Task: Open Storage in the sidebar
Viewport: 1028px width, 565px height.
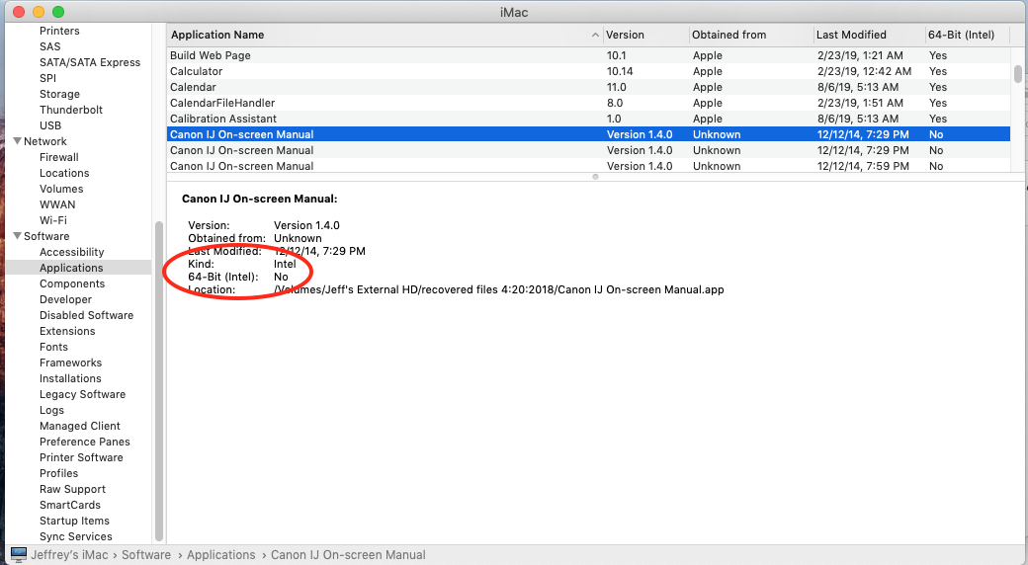Action: 59,94
